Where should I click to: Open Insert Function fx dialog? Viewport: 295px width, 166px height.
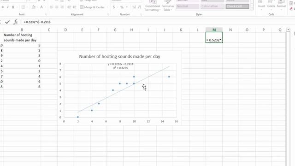16,22
